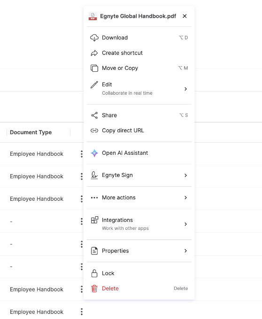Open three-dot menu for first Employee Handbook row
The width and height of the screenshot is (262, 319).
pyautogui.click(x=82, y=154)
